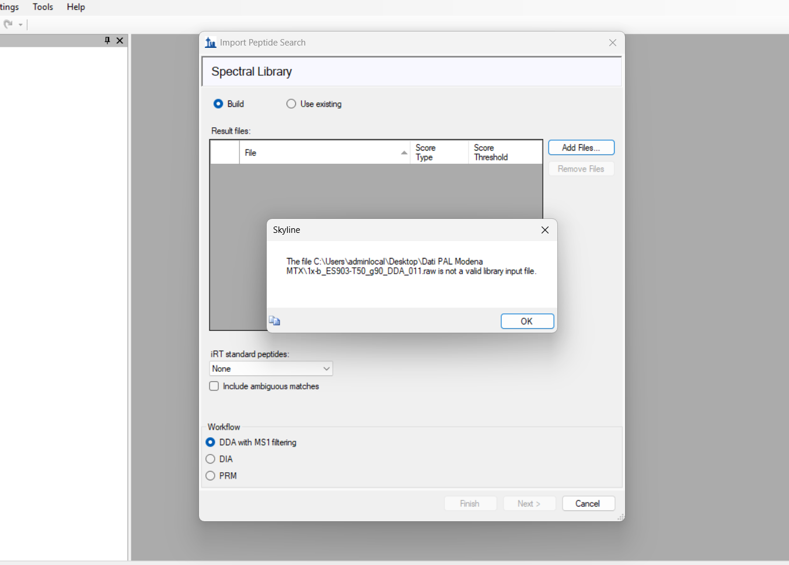The width and height of the screenshot is (789, 565).
Task: Select the Use existing radio option
Action: coord(291,104)
